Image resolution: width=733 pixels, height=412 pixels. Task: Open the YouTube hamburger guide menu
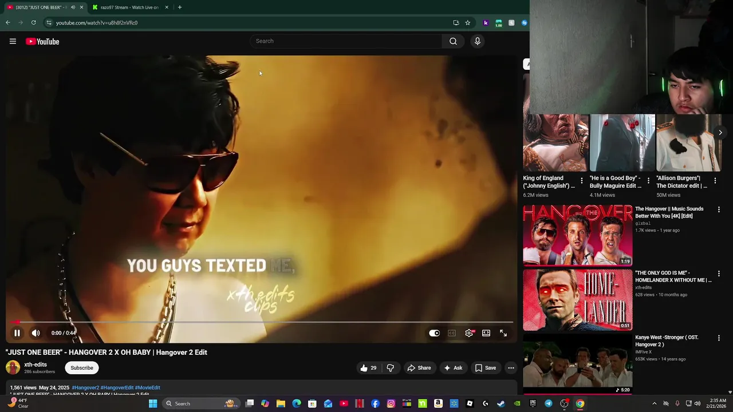tap(13, 41)
